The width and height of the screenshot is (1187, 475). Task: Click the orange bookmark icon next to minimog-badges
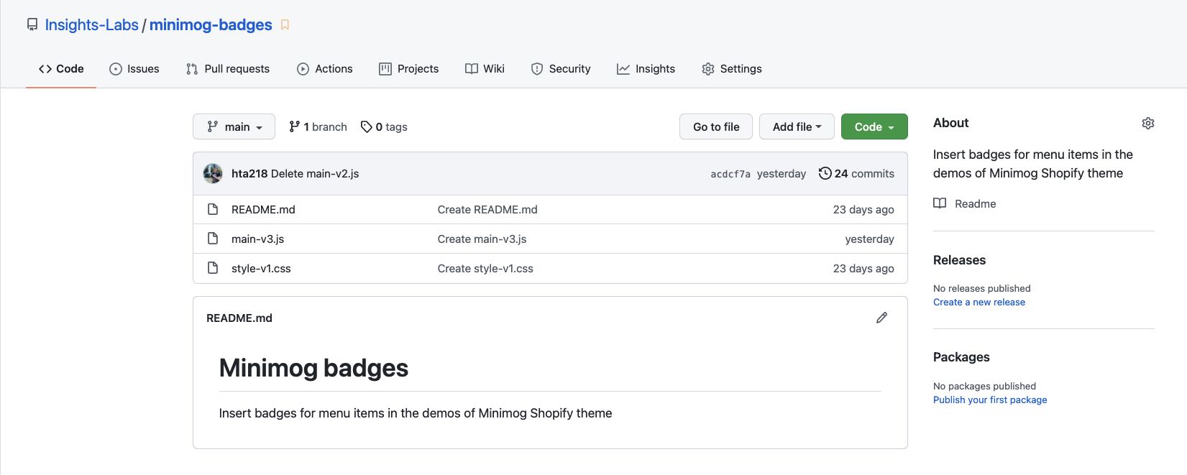[285, 25]
